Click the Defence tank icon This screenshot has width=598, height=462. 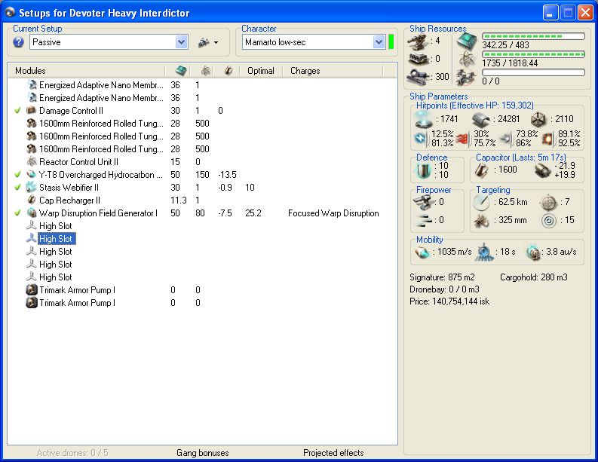tap(423, 171)
